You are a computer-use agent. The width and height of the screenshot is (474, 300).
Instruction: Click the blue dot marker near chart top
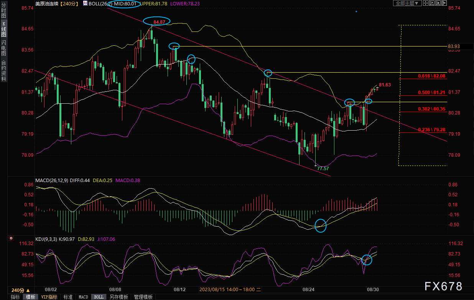356,12
